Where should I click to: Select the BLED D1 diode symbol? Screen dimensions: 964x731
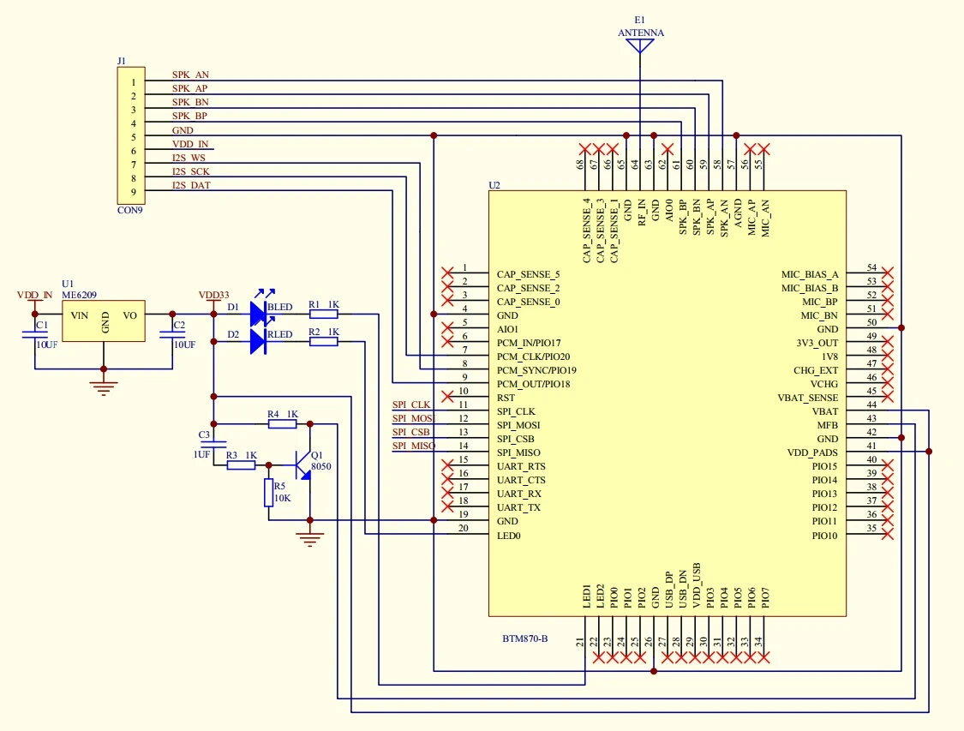(258, 314)
